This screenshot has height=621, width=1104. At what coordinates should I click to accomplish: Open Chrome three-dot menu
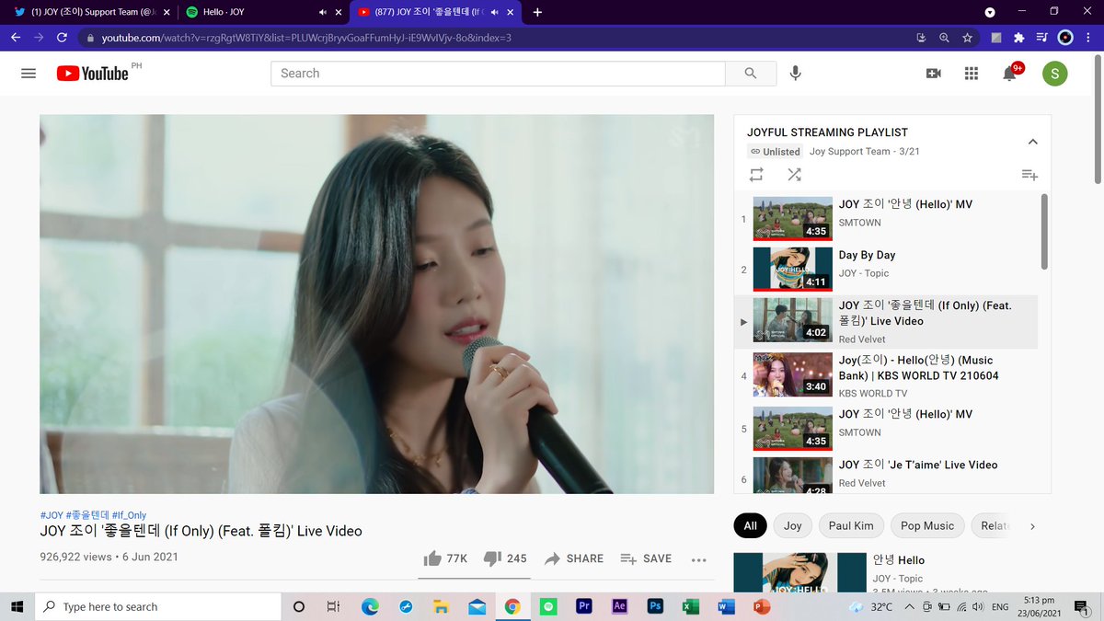point(1089,38)
